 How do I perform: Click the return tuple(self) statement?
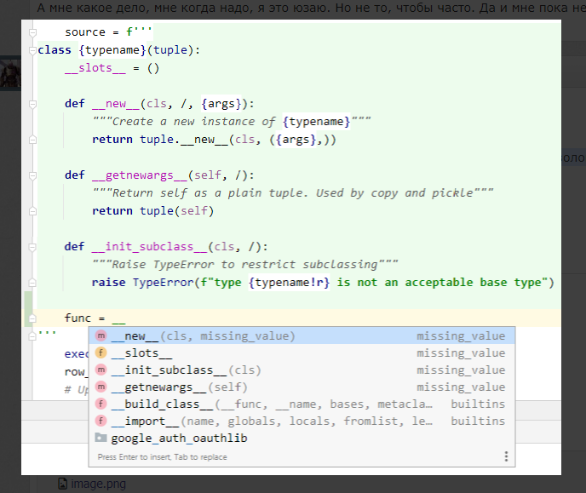click(x=152, y=211)
